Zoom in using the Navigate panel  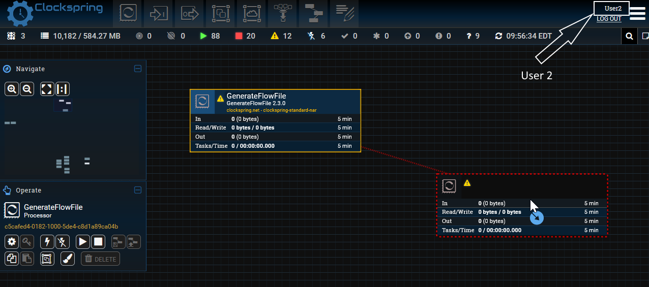pyautogui.click(x=12, y=89)
